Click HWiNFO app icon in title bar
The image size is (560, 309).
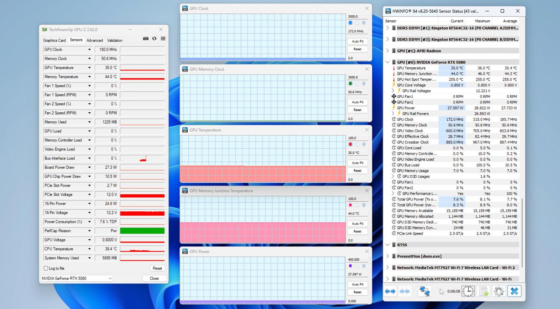tap(388, 11)
